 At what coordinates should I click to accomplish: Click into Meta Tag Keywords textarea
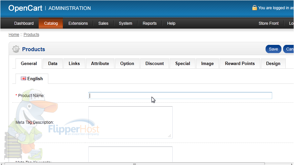(x=130, y=154)
